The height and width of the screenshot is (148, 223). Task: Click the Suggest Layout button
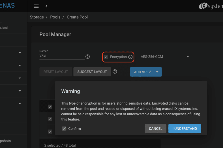pyautogui.click(x=92, y=72)
